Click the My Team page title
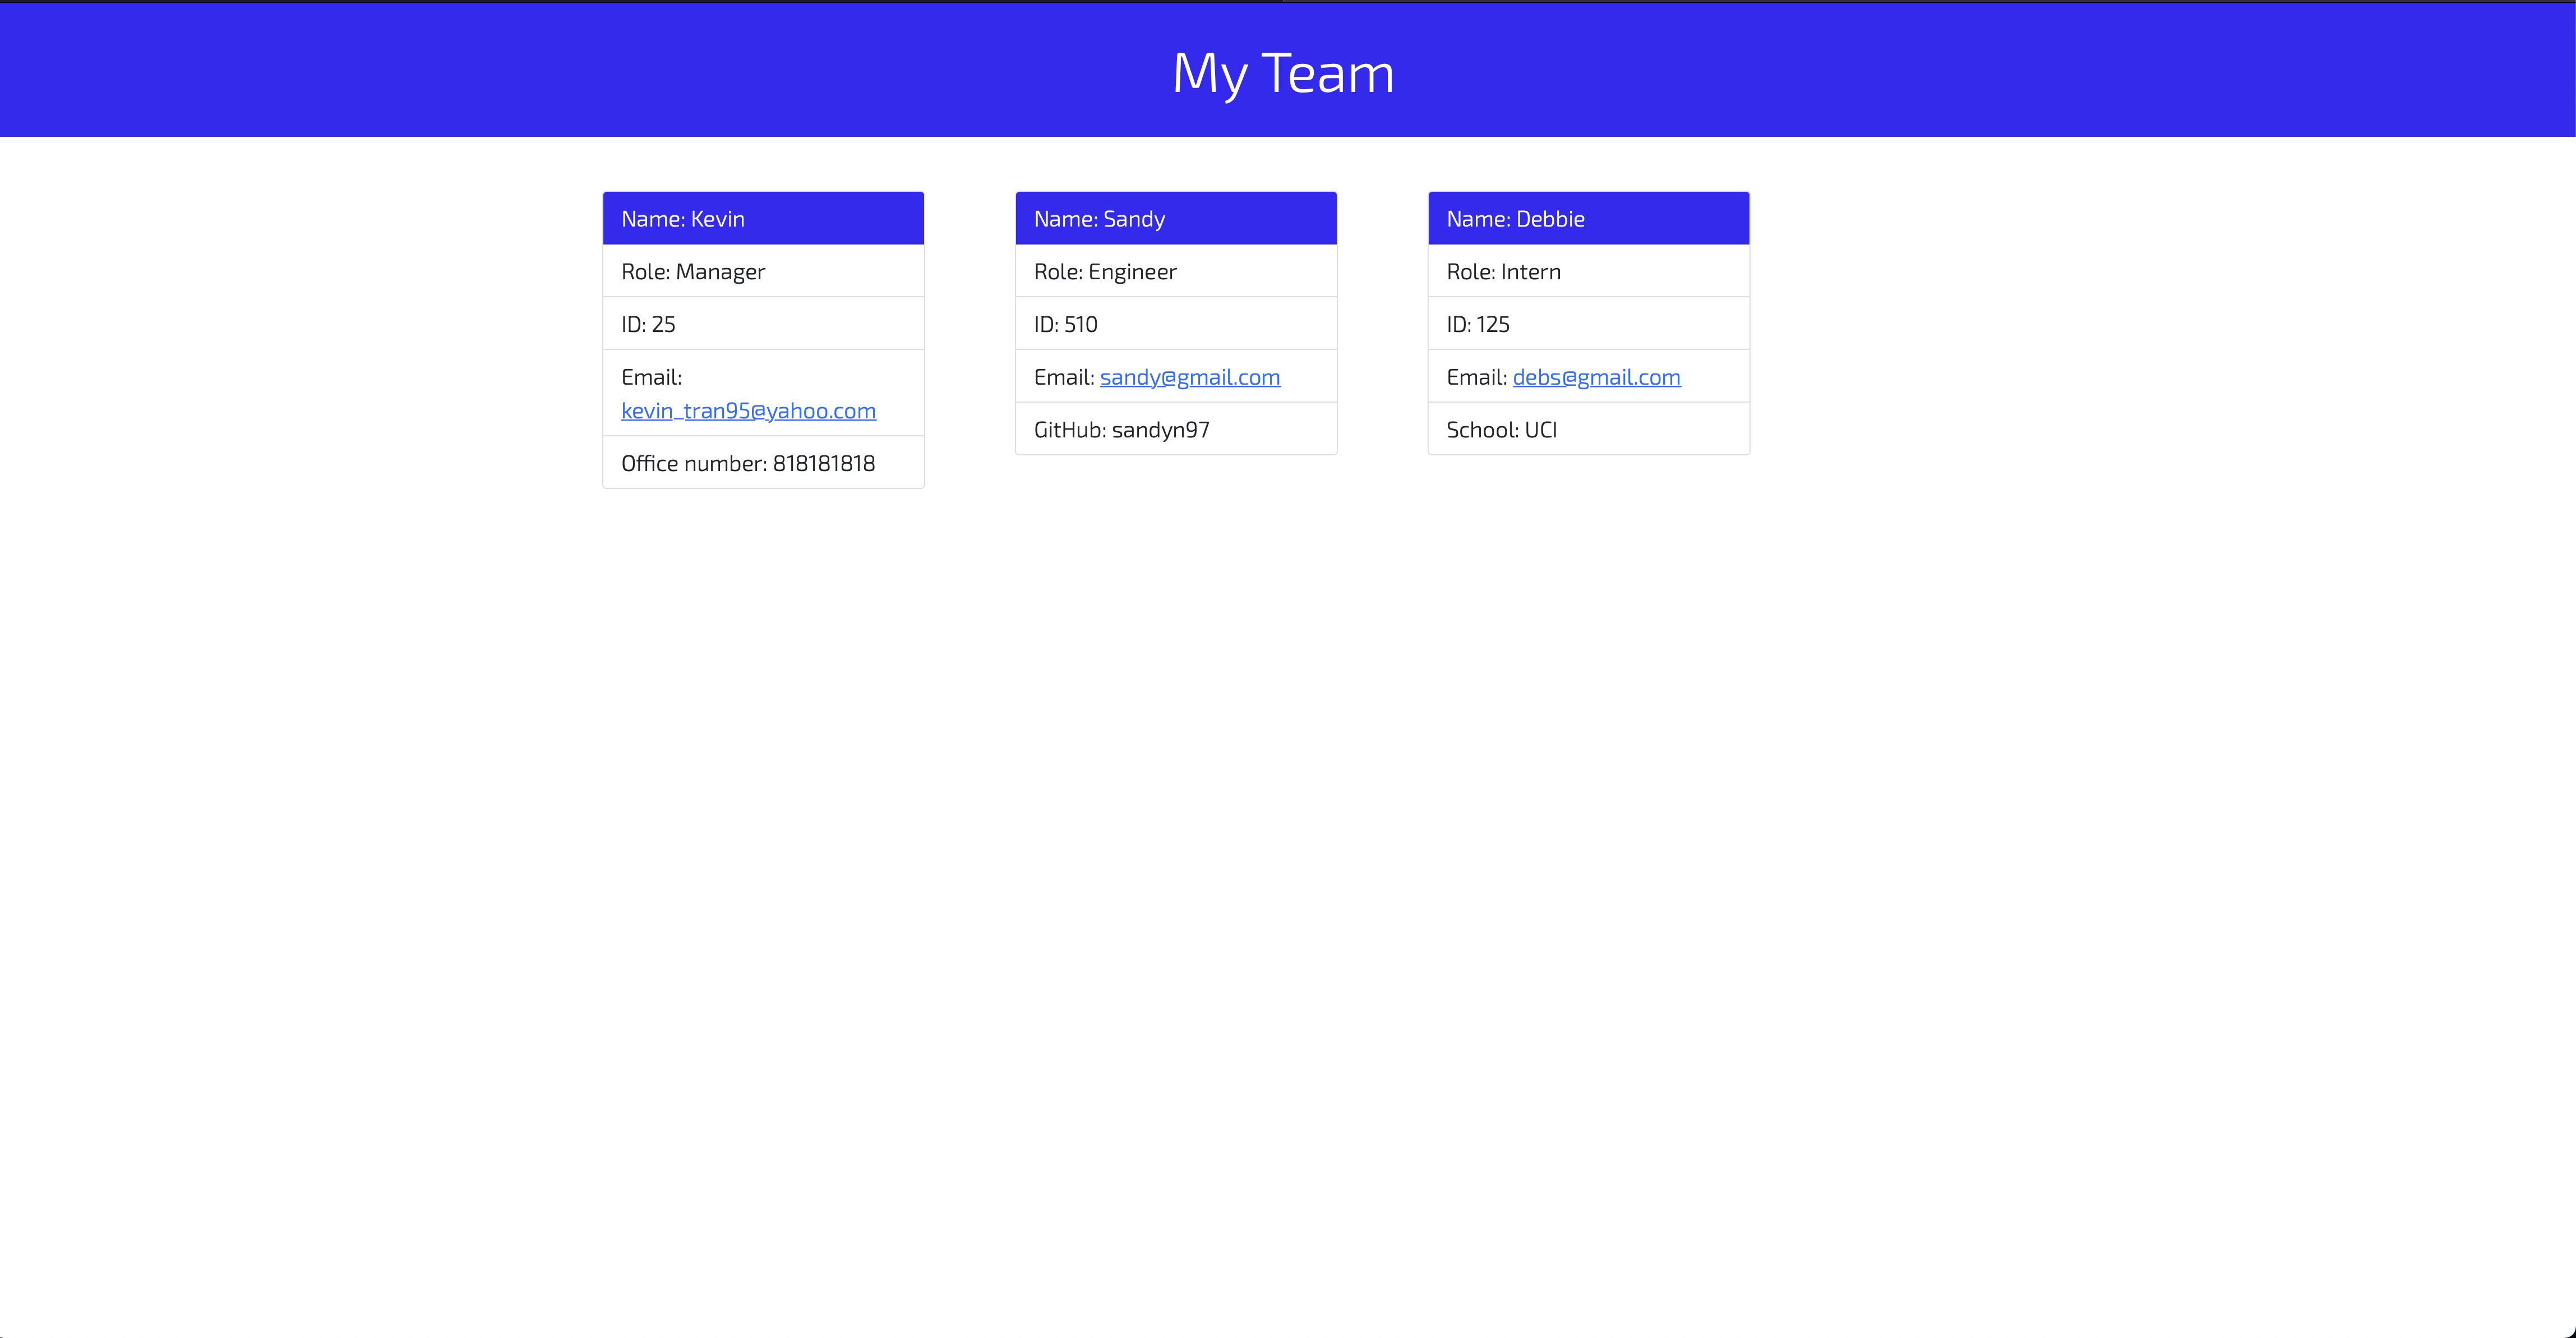Screen dimensions: 2576x1338 [x=1283, y=71]
